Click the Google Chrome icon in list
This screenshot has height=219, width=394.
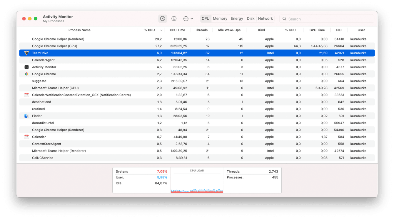pyautogui.click(x=26, y=74)
